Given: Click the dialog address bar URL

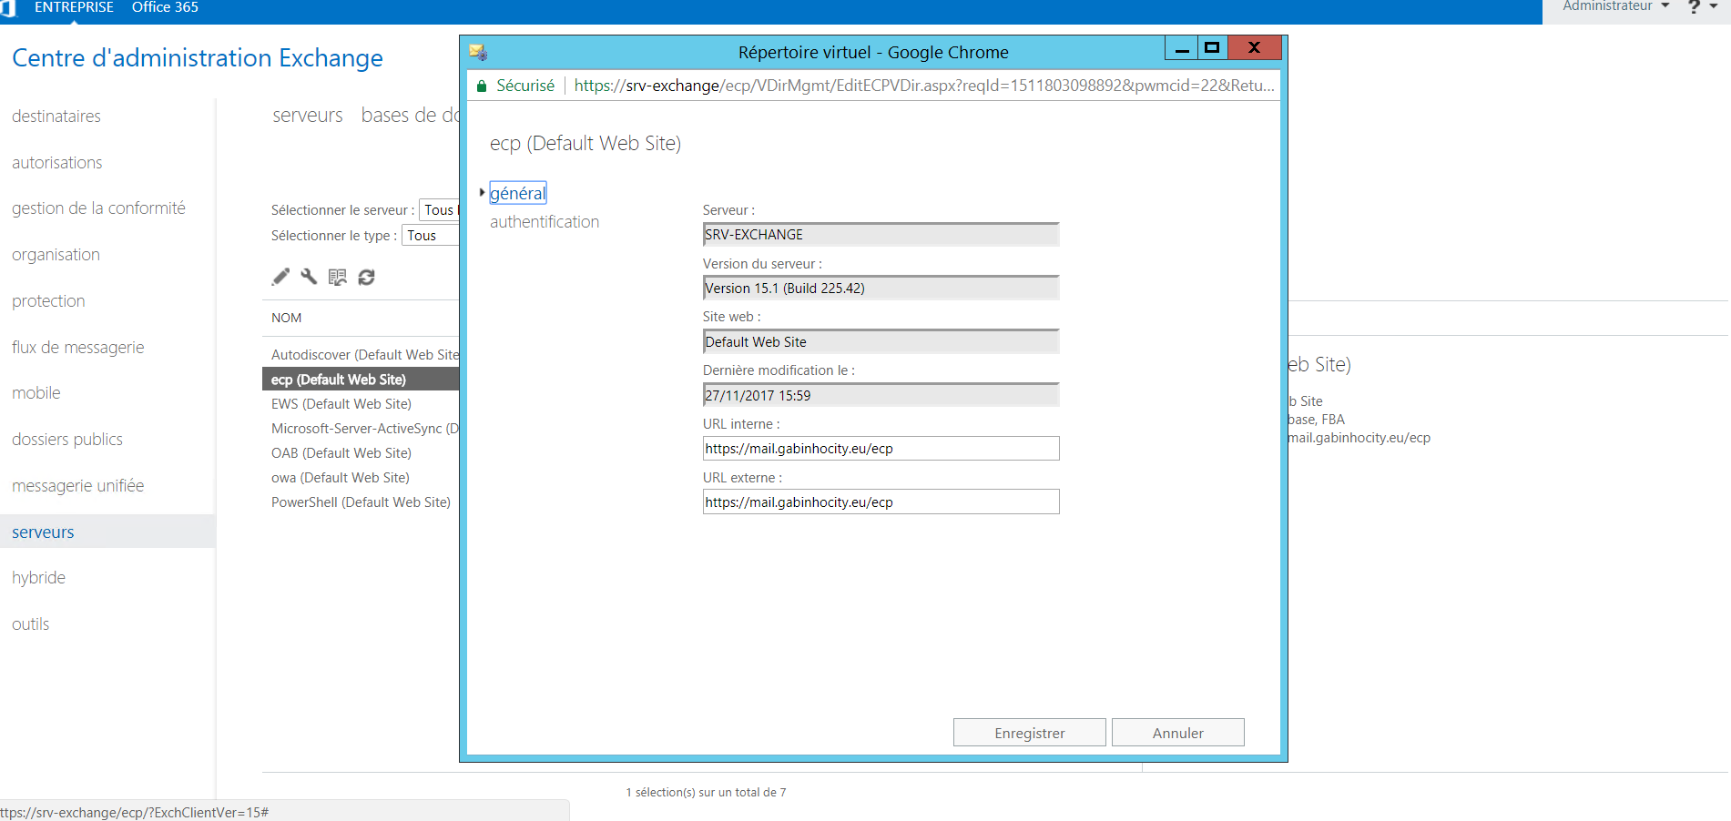Looking at the screenshot, I should click(924, 86).
